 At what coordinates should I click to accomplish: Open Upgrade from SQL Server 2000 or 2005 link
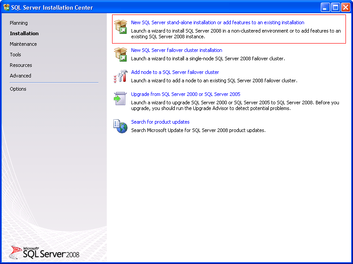click(x=185, y=94)
